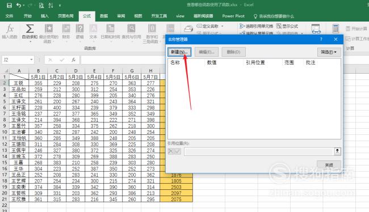Click the Sort A-Z icon in quick access toolbar
This screenshot has height=212, width=369.
tap(51, 5)
